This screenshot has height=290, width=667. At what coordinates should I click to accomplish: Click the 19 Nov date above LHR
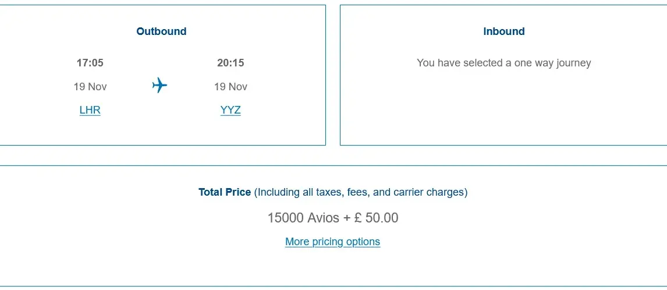click(90, 87)
